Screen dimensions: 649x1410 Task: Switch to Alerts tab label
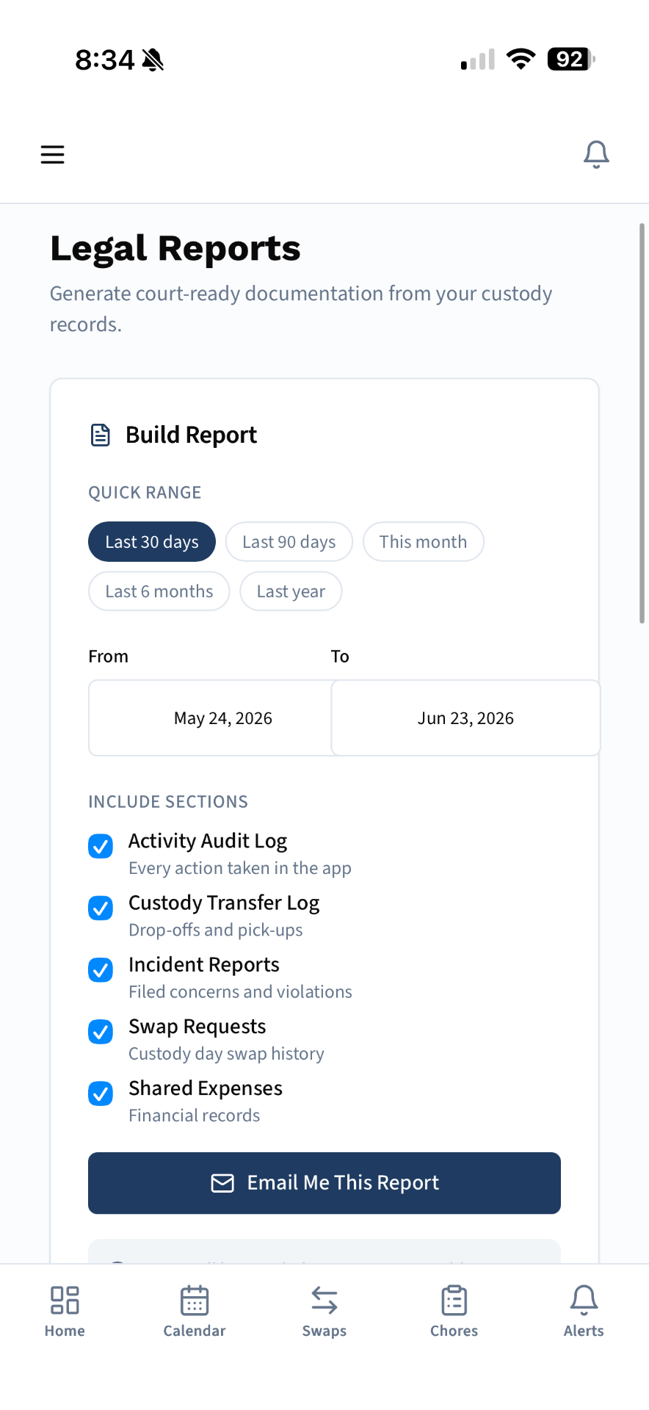coord(584,1331)
